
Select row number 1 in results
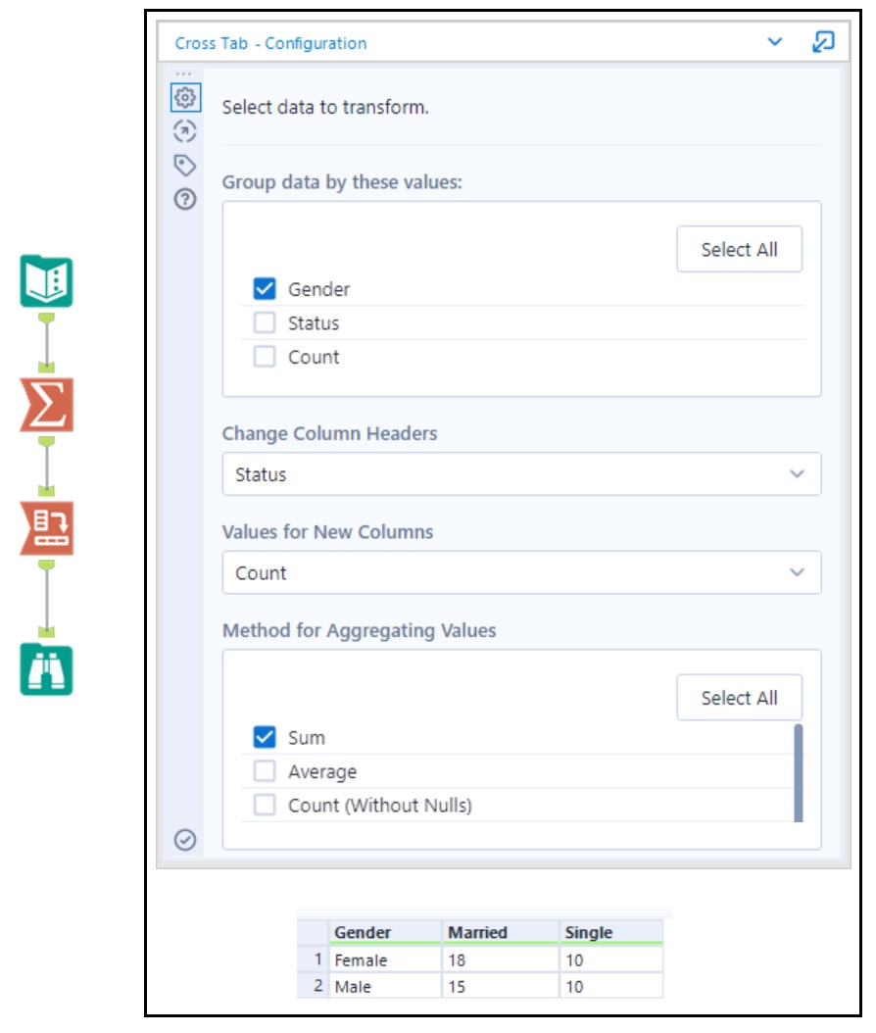[313, 959]
